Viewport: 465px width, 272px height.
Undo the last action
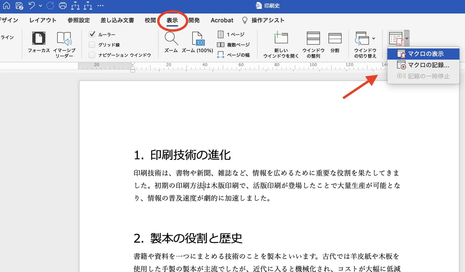click(x=32, y=6)
